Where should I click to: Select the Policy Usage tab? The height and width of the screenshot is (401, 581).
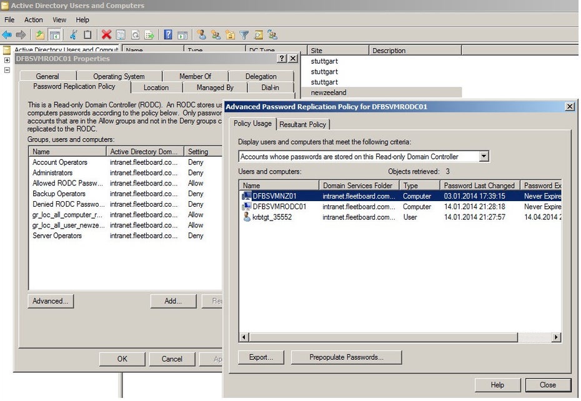tap(253, 124)
